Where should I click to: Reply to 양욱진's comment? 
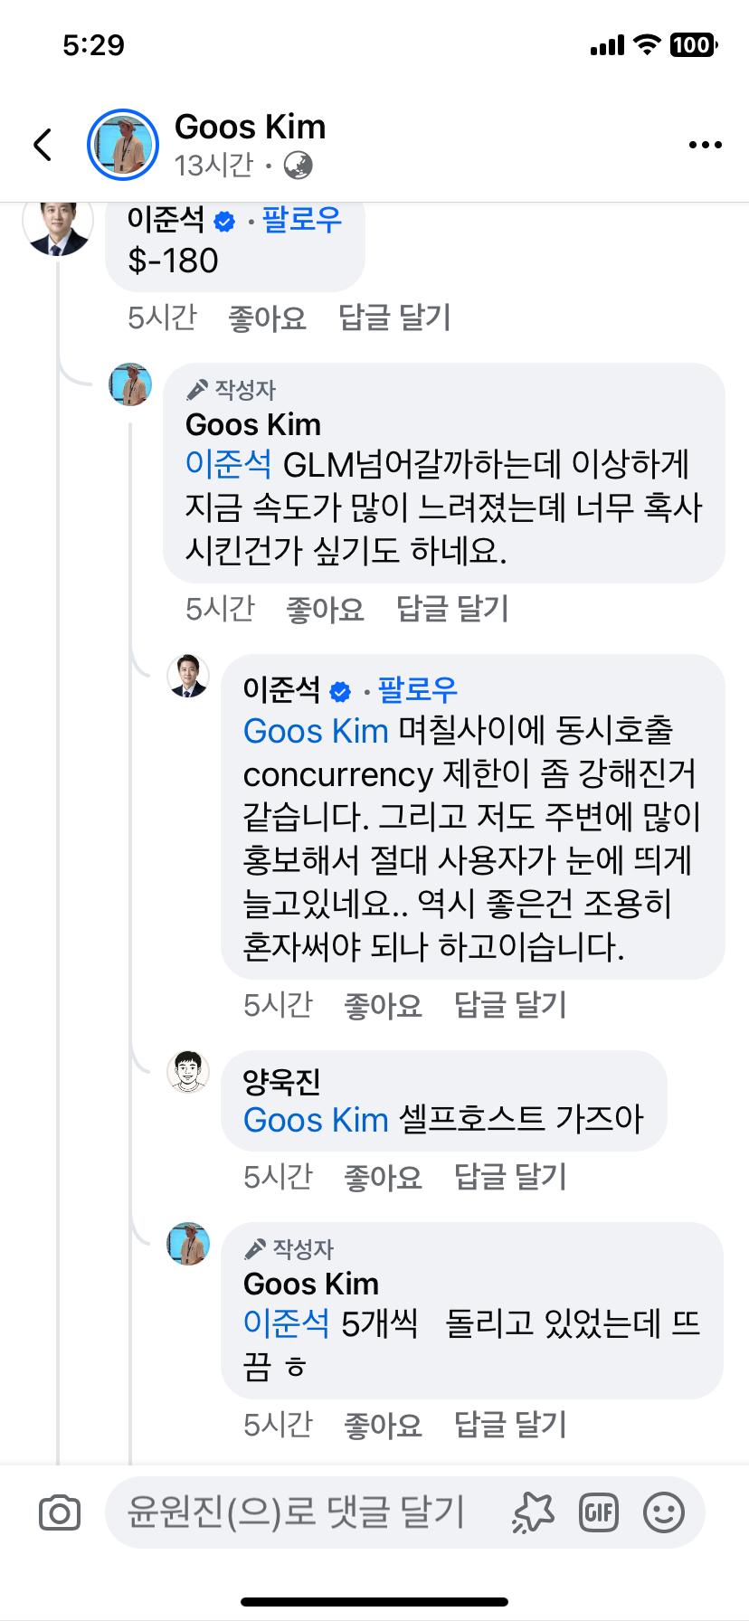click(x=510, y=1177)
